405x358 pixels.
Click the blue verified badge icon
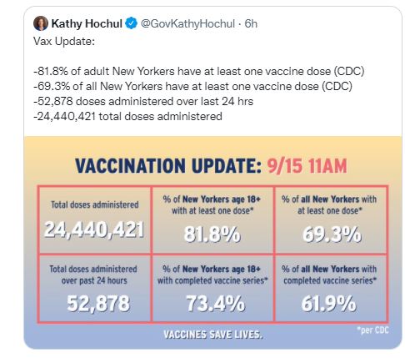(132, 23)
